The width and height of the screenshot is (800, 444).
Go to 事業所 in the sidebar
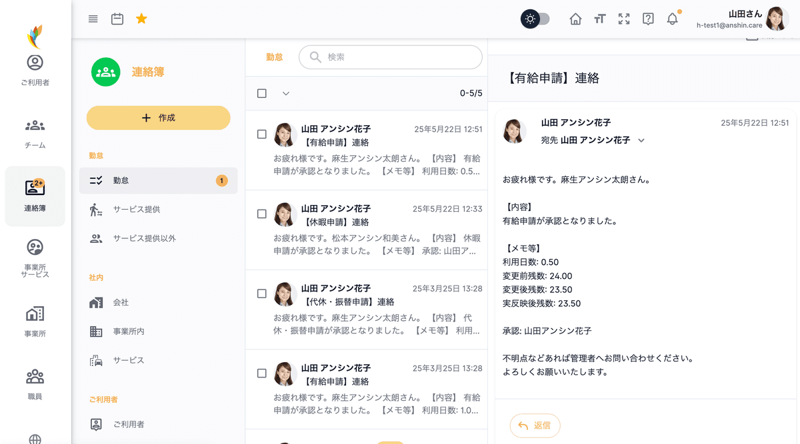pos(35,322)
